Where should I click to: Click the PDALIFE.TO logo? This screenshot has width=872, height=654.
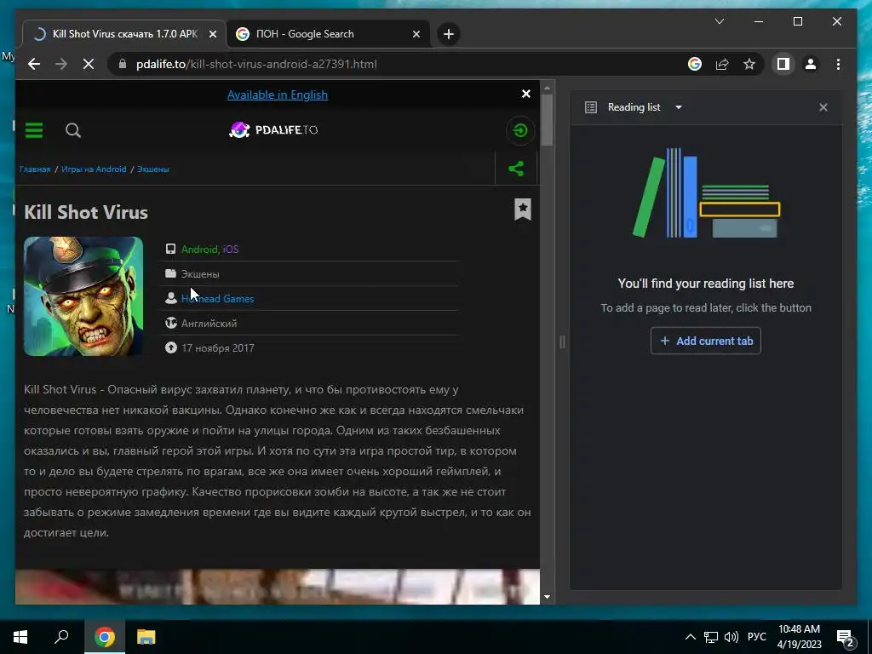(x=273, y=130)
